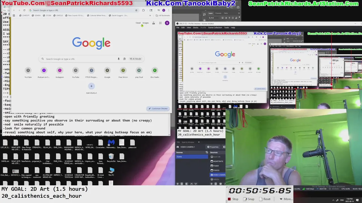Move scene down arrow in Scenes panel
Screen dimensions: 362x203
coord(196,184)
